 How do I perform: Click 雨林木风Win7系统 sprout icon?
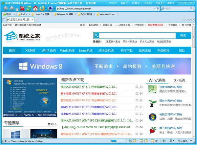coord(153,103)
